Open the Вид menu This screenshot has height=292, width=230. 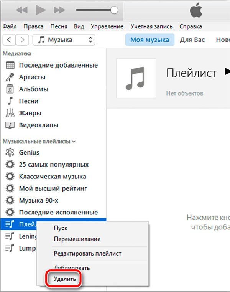tap(79, 26)
